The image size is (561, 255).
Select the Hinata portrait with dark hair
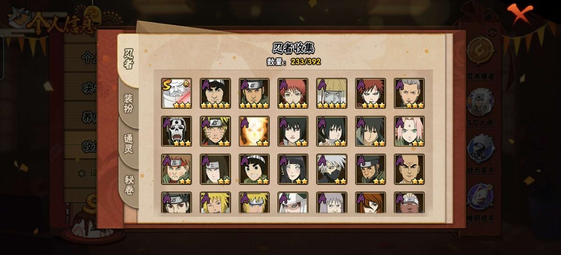[293, 169]
